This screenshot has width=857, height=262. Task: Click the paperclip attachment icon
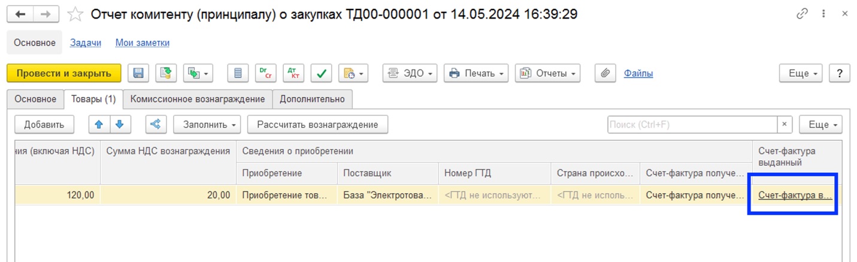605,73
